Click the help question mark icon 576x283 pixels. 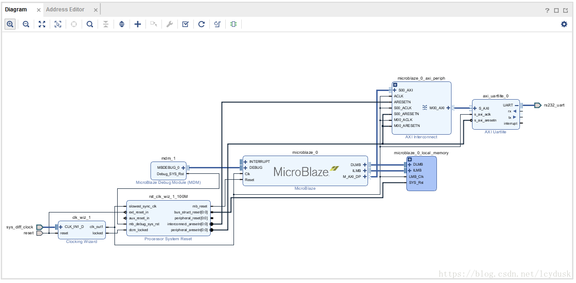[x=547, y=10]
